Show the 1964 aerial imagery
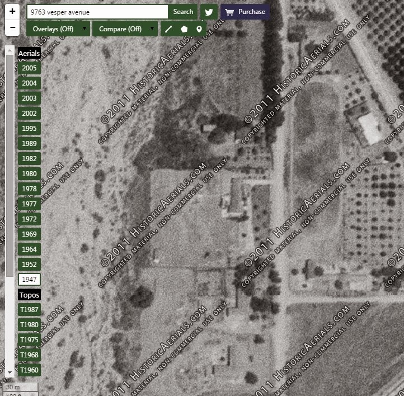 tap(29, 249)
